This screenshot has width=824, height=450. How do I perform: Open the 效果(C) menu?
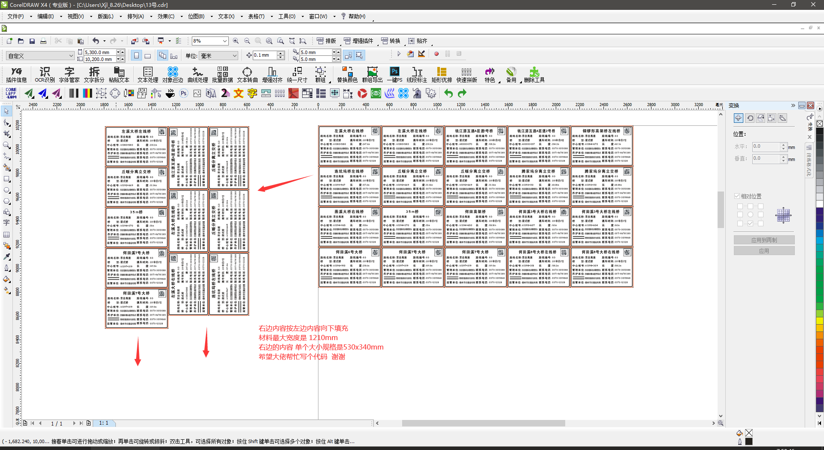(x=166, y=16)
